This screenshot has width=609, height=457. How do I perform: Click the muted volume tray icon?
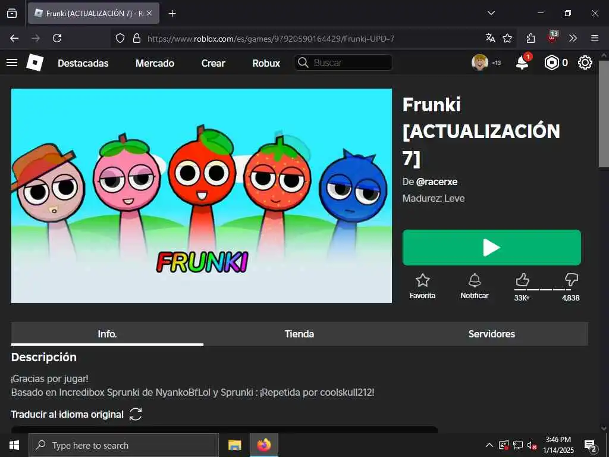click(532, 445)
